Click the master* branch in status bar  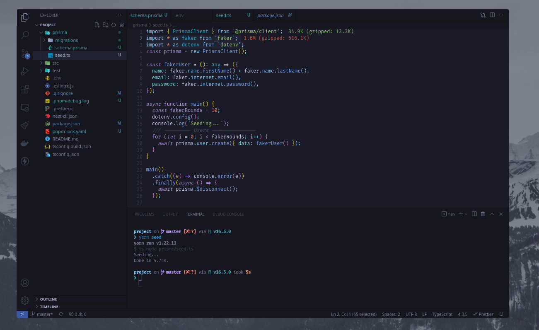click(x=42, y=314)
